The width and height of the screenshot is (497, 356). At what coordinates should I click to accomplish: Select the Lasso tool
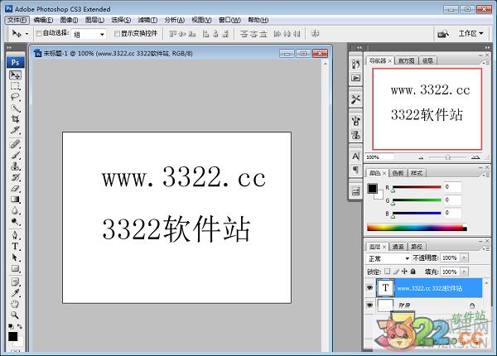pos(15,97)
